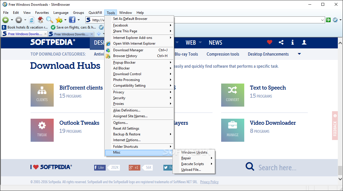Screen dimensions: 343x191
Task: Open Compression tools category link
Action: click(223, 54)
